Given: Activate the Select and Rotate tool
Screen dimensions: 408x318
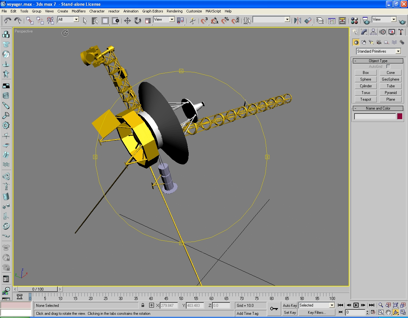Looking at the screenshot, I should [x=138, y=21].
